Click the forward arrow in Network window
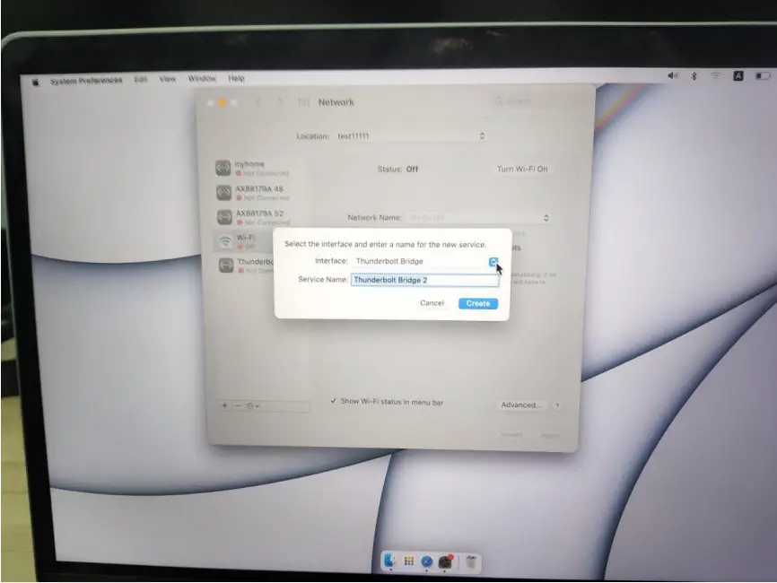Screen dimensions: 777x583 click(280, 102)
